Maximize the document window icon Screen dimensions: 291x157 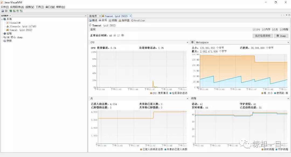[x=289, y=15]
